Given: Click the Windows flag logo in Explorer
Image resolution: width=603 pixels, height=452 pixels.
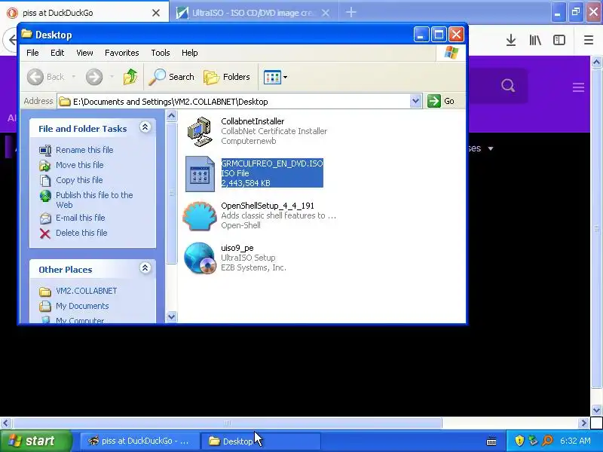Looking at the screenshot, I should coord(451,52).
